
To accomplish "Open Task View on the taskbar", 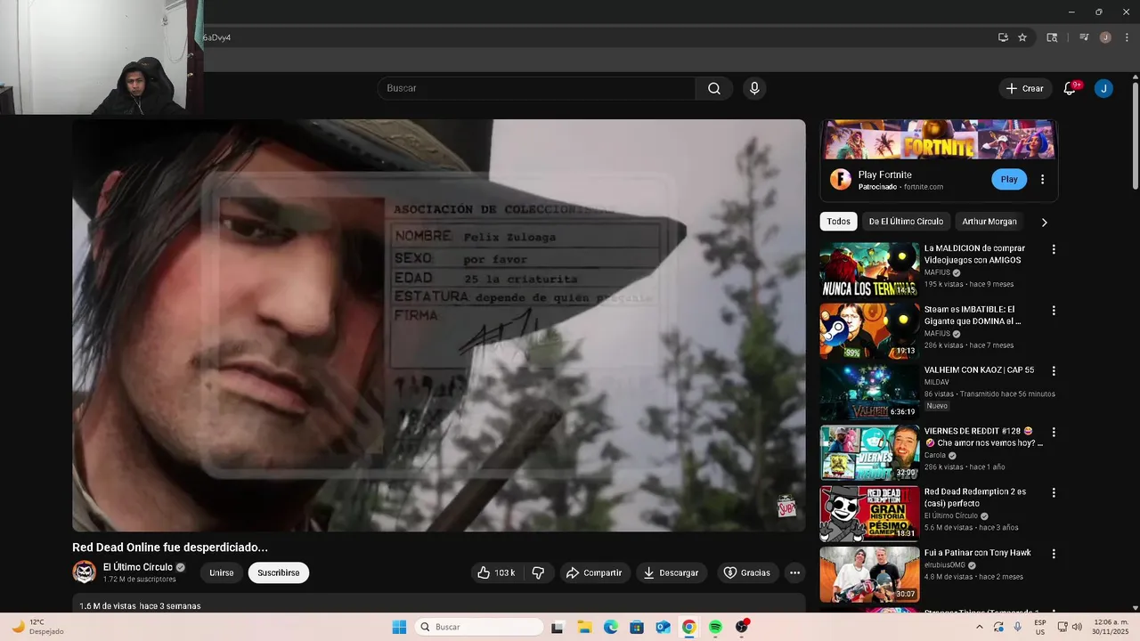I will 558,627.
